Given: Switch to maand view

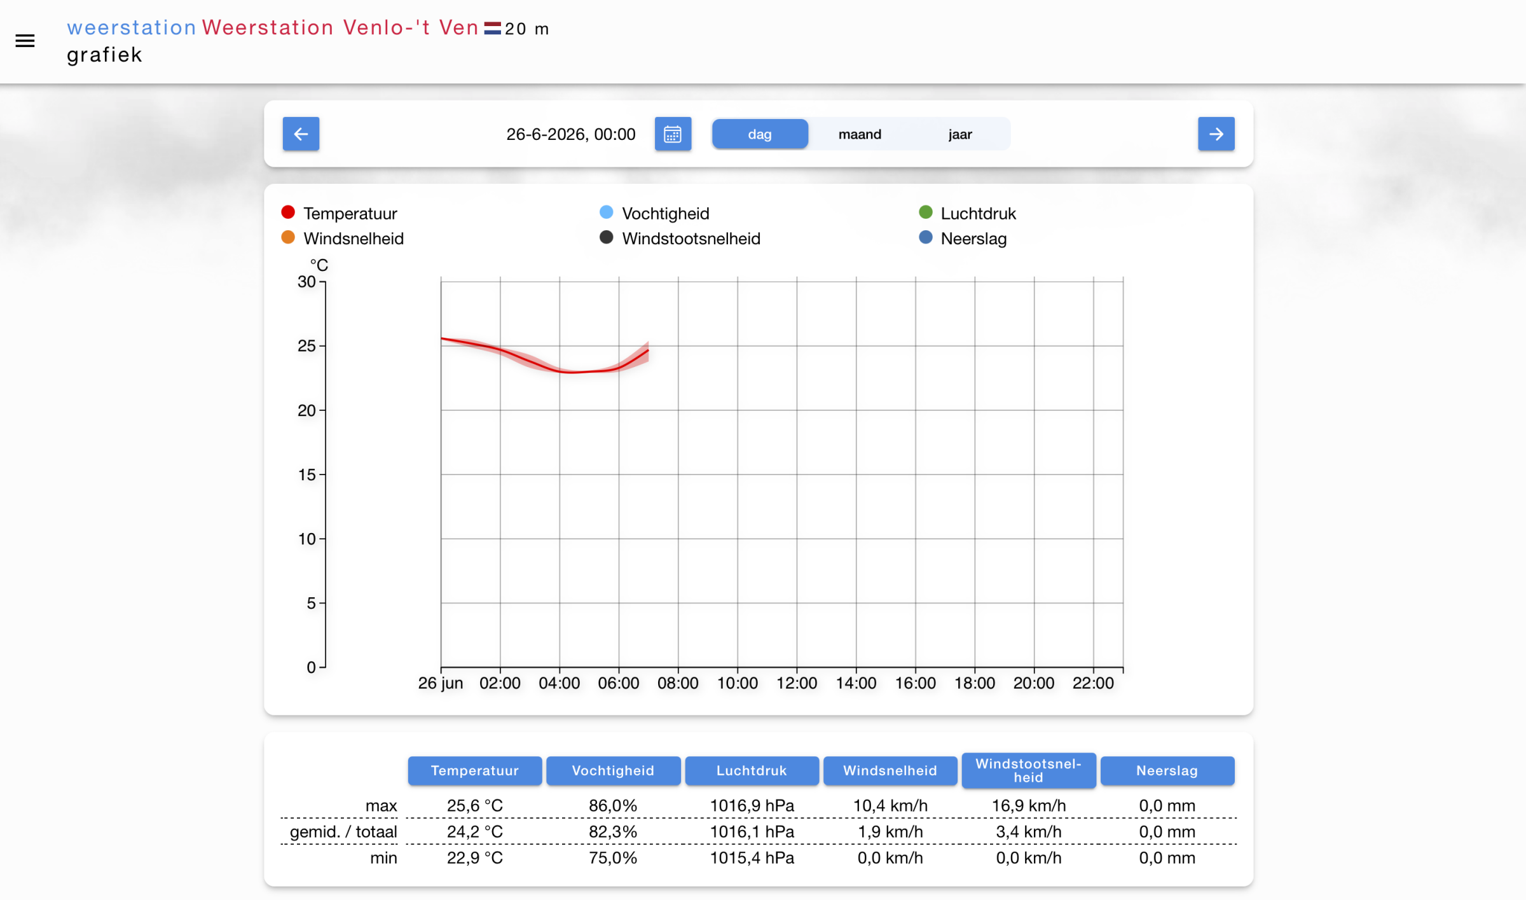Looking at the screenshot, I should (x=860, y=134).
